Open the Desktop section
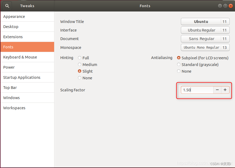Image resolution: width=235 pixels, height=168 pixels. pyautogui.click(x=27, y=27)
